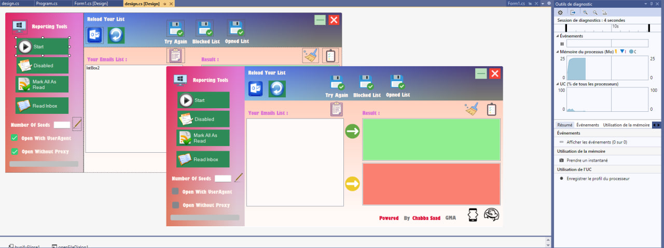This screenshot has width=664, height=248.
Task: Click the blue reload arrow icon in running app
Action: tap(277, 89)
